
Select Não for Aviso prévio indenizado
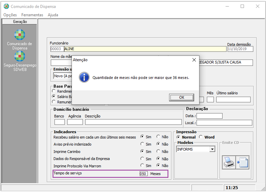pos(158,144)
